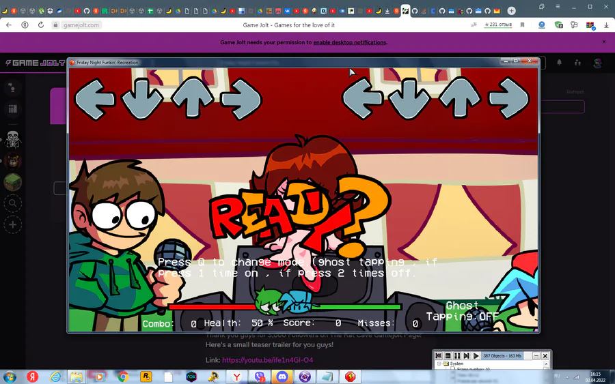Switch to the Gmail envelope tab
Viewport: 615px width, 384px height.
point(497,11)
